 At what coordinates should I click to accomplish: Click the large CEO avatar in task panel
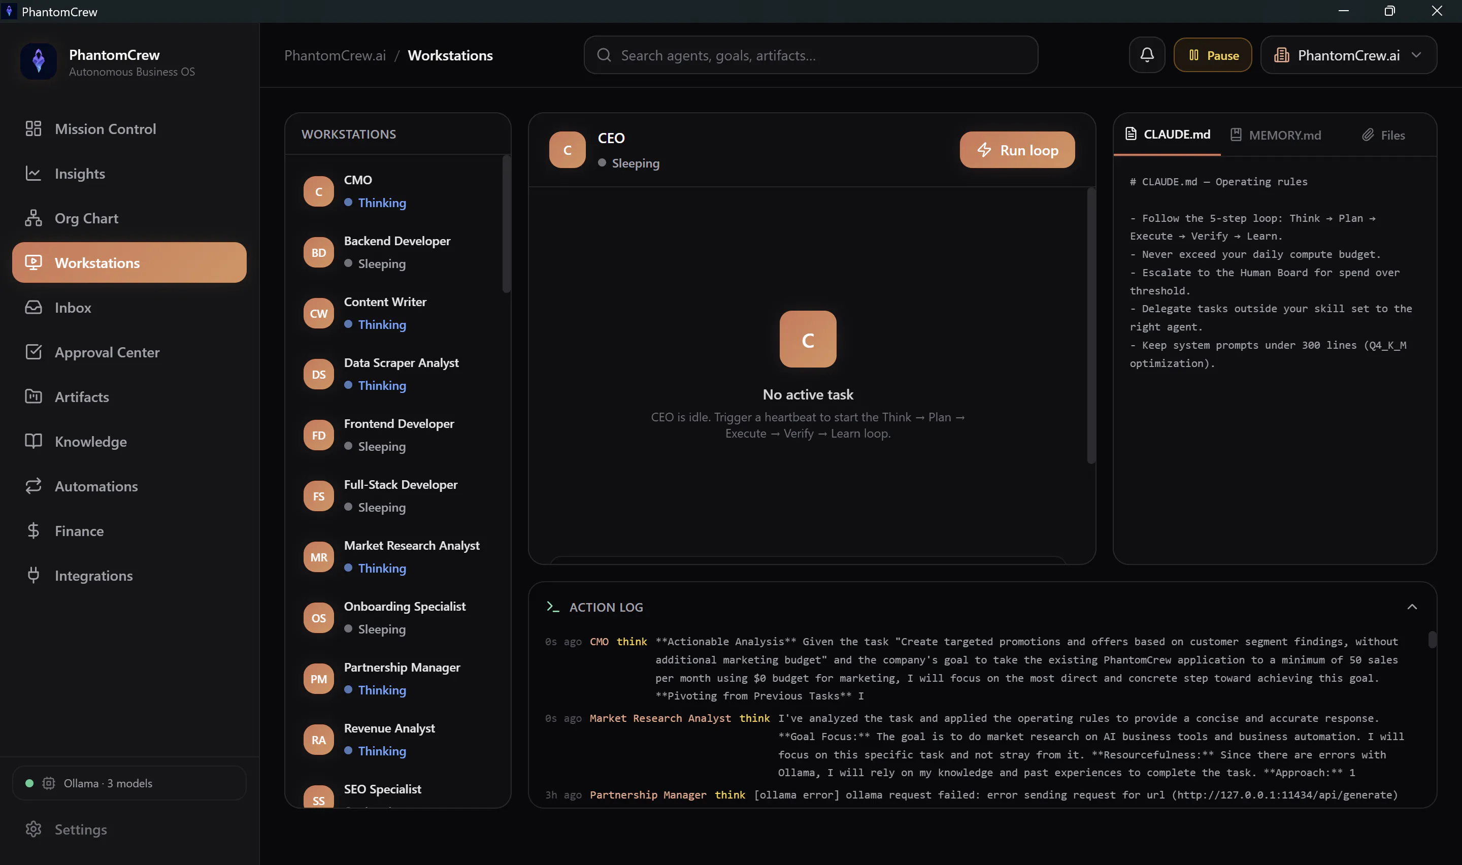tap(808, 339)
